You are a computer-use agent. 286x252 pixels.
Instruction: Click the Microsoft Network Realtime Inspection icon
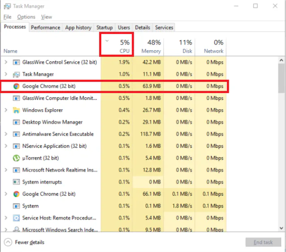[x=16, y=170]
